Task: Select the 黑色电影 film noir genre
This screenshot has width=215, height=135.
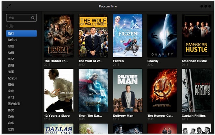Action: (14, 104)
